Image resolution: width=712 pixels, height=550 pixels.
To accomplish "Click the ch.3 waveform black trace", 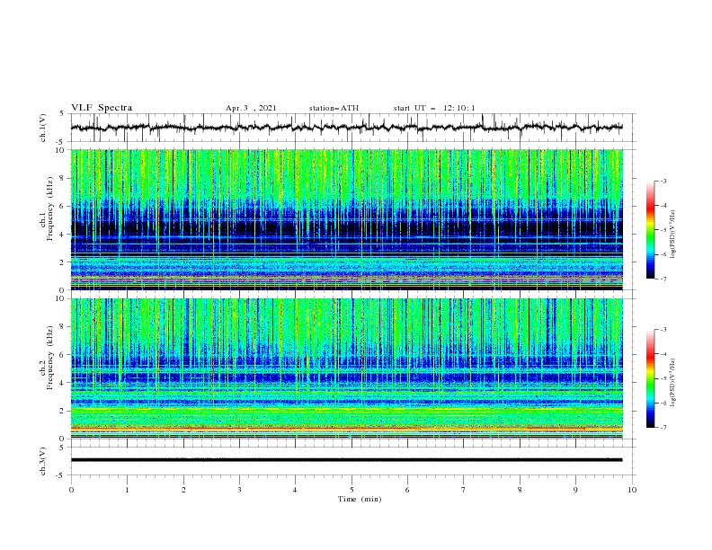I will point(346,460).
